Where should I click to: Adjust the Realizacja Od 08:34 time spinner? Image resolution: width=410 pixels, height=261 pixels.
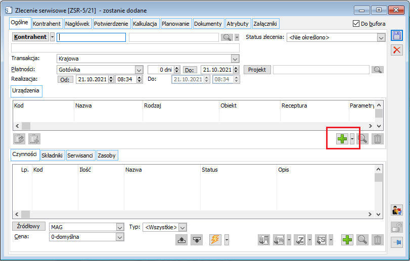(x=140, y=79)
